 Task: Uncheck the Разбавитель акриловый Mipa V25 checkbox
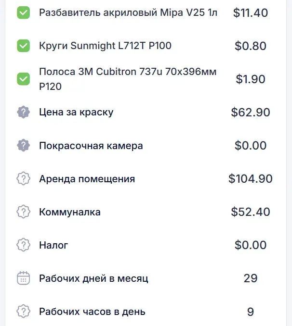tap(24, 13)
